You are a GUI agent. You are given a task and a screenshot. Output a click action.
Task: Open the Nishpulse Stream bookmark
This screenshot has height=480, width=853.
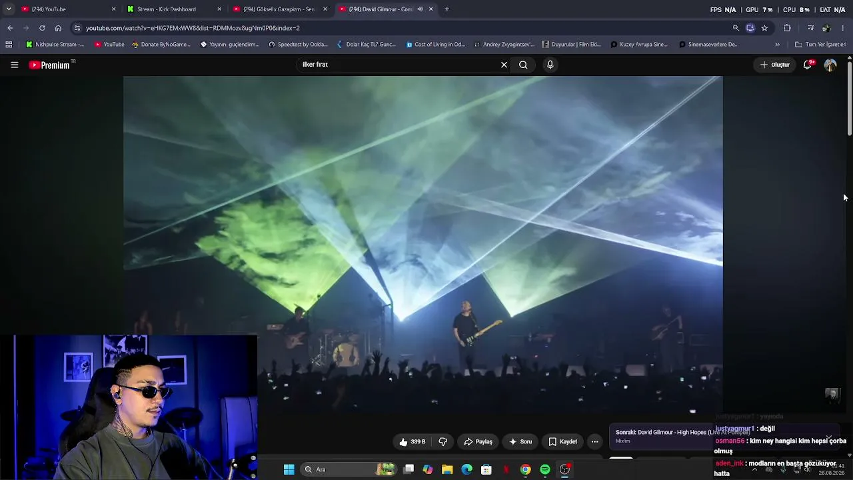click(x=55, y=45)
